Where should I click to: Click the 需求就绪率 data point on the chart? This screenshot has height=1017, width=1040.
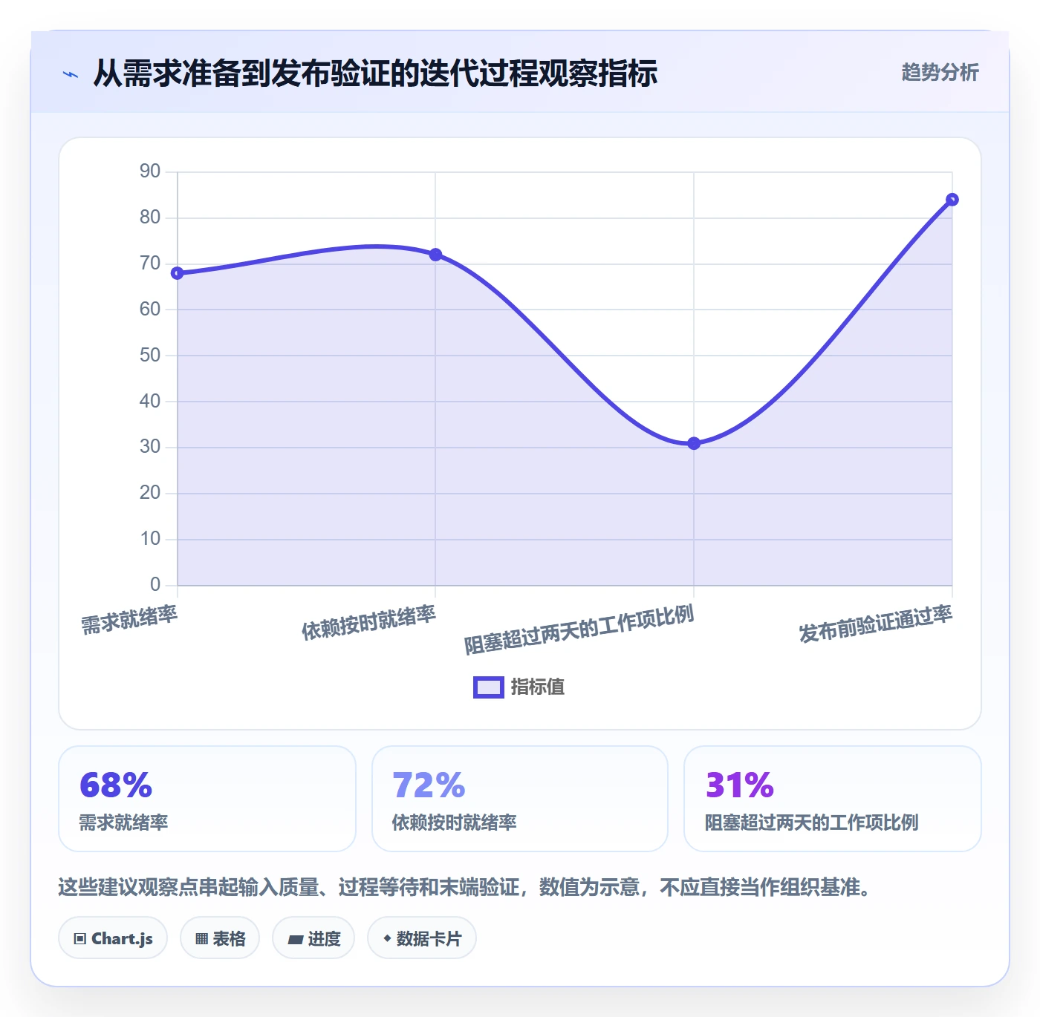tap(178, 273)
